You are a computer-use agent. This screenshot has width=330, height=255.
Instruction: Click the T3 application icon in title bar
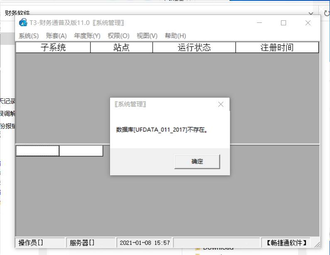pyautogui.click(x=23, y=22)
